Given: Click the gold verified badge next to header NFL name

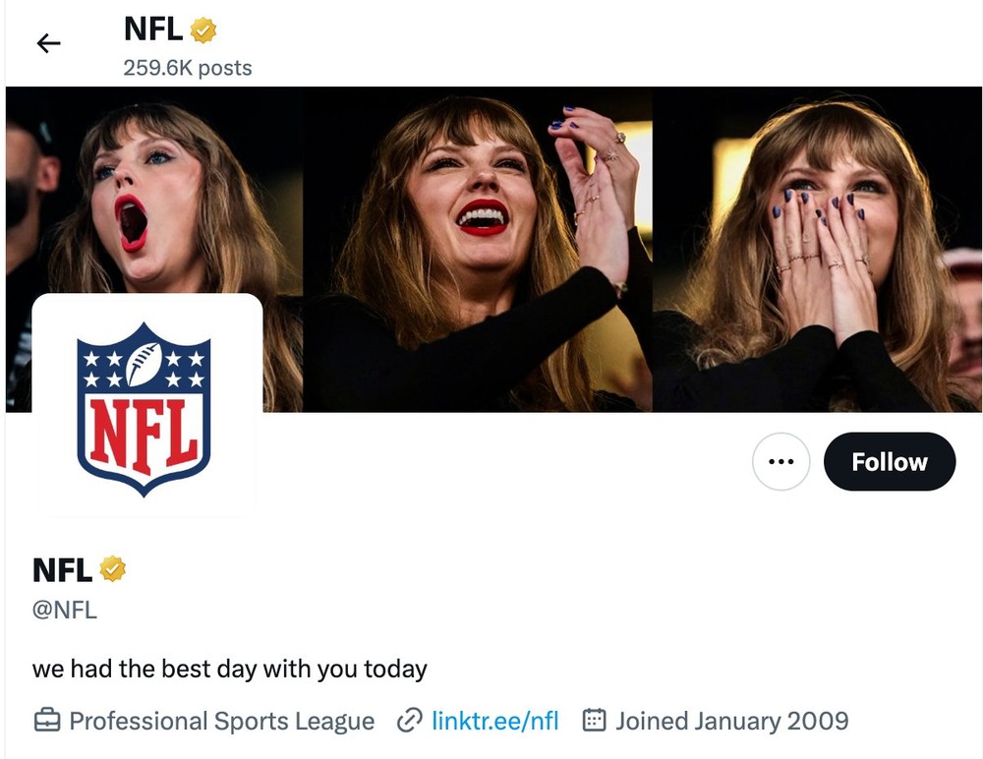Looking at the screenshot, I should 203,29.
